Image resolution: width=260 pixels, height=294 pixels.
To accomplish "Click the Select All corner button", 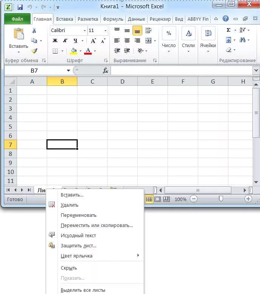I will point(11,82).
